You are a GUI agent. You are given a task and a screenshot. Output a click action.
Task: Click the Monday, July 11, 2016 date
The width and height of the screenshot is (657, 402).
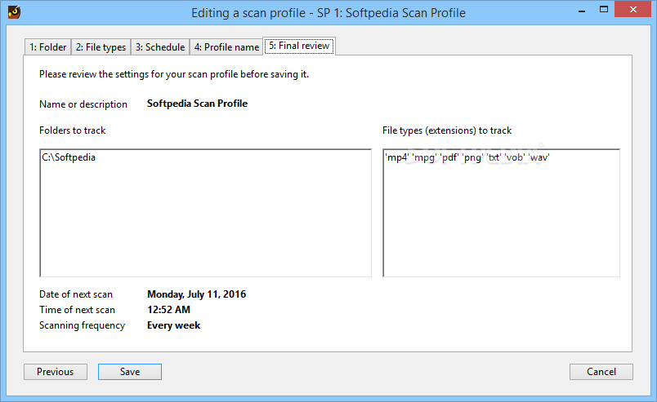coord(196,294)
